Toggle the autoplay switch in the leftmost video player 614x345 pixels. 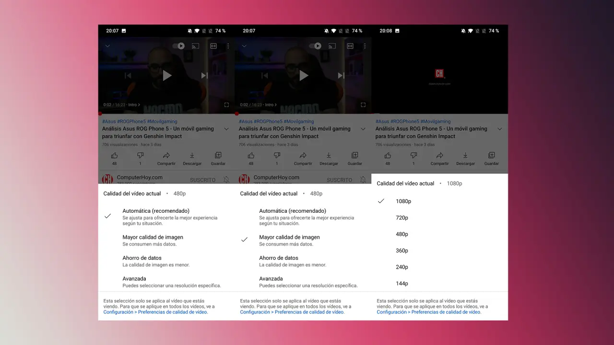[178, 46]
